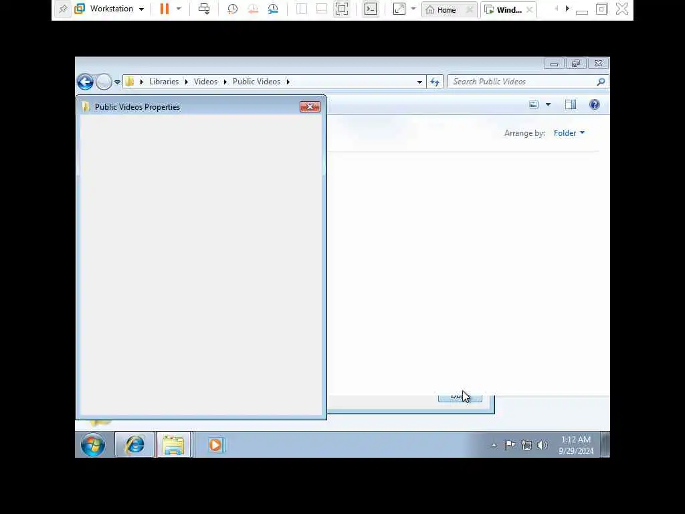Close the Wind... VM tab
685x514 pixels.
click(x=530, y=9)
